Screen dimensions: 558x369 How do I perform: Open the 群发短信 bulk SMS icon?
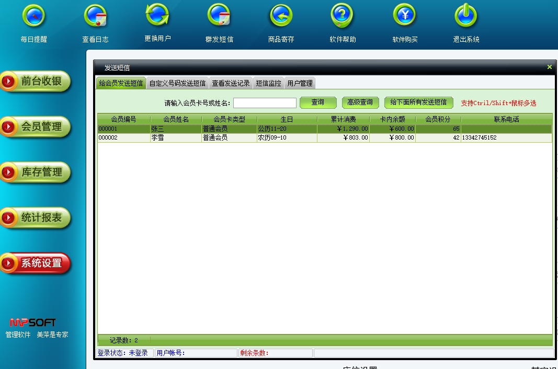(219, 16)
